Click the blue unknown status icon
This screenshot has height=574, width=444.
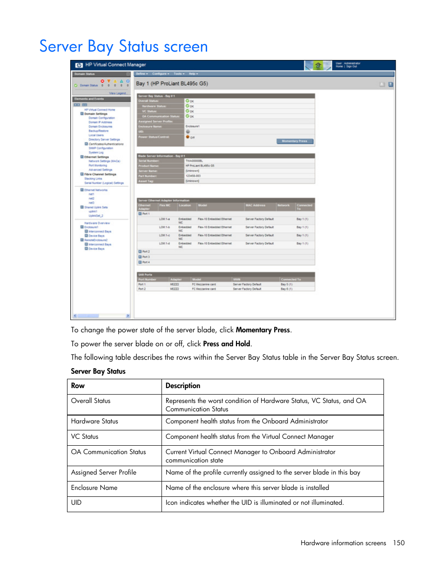click(128, 81)
